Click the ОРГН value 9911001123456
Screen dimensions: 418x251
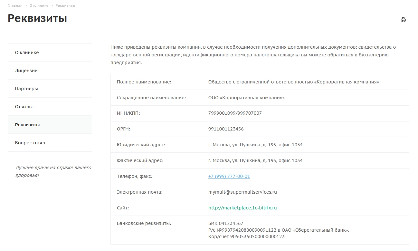pyautogui.click(x=226, y=129)
